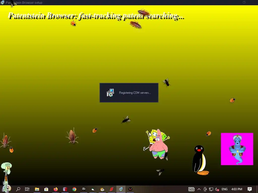The width and height of the screenshot is (258, 193).
Task: Open the black penguin-face taskbar app
Action: point(130,189)
